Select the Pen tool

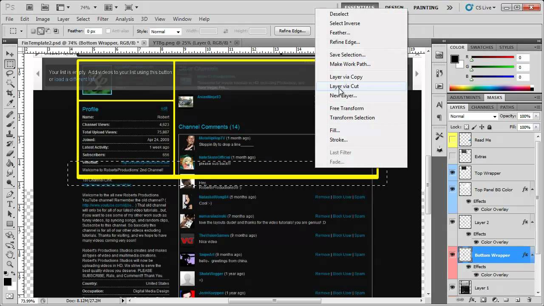coord(10,195)
